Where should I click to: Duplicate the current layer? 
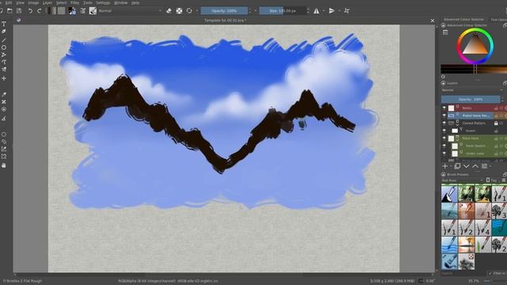457,166
